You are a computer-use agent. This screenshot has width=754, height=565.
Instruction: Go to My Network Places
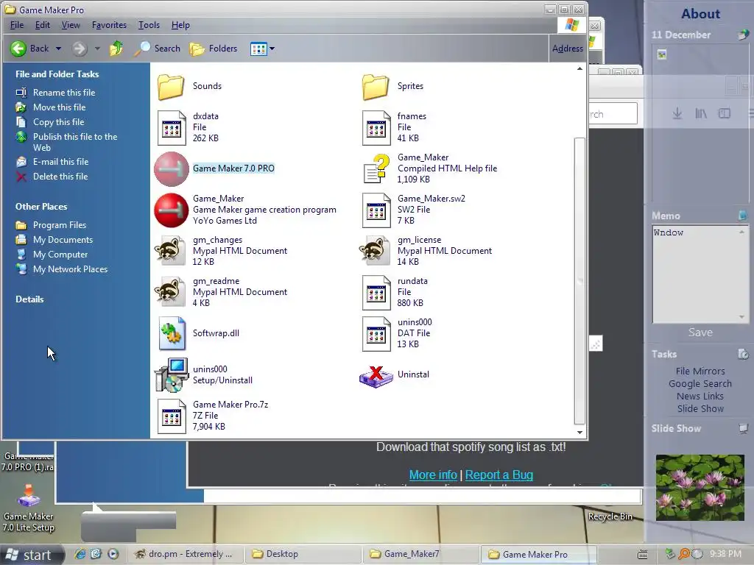[70, 269]
